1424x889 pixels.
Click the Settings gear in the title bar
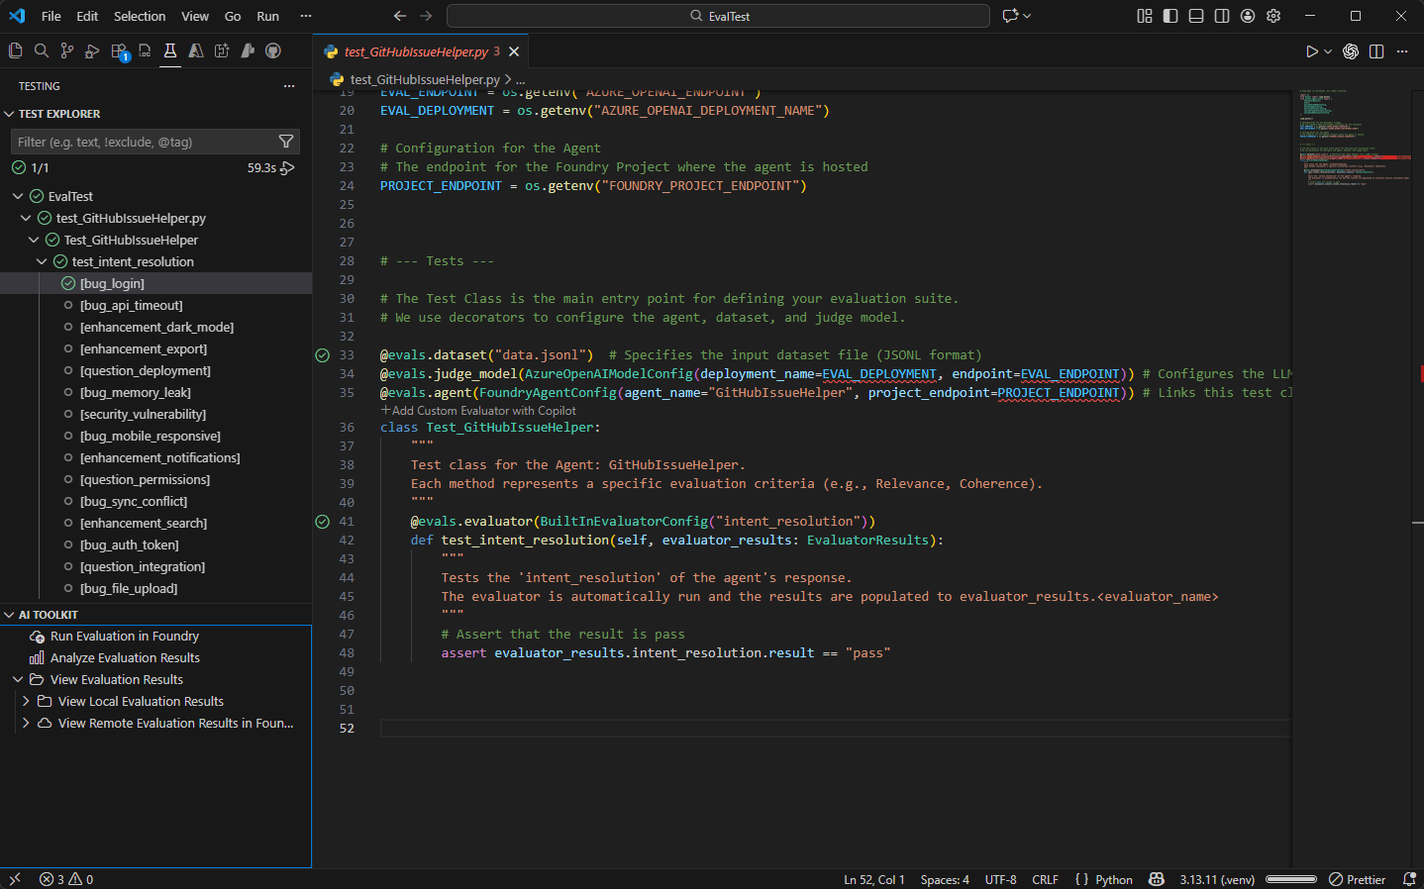[1273, 16]
